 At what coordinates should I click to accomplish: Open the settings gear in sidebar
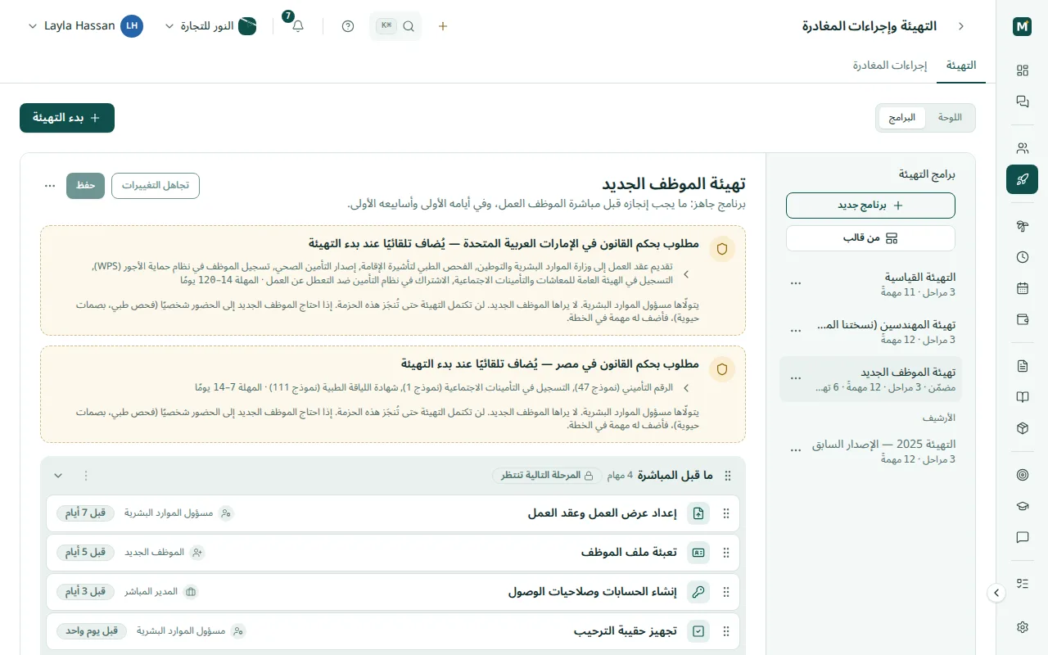1022,627
